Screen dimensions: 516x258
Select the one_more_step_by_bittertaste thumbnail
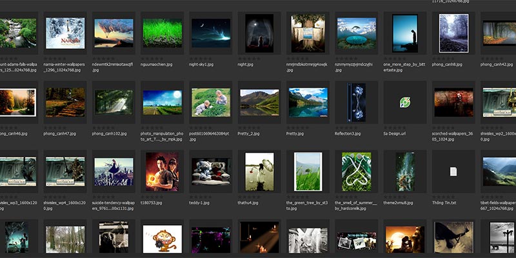point(405,34)
